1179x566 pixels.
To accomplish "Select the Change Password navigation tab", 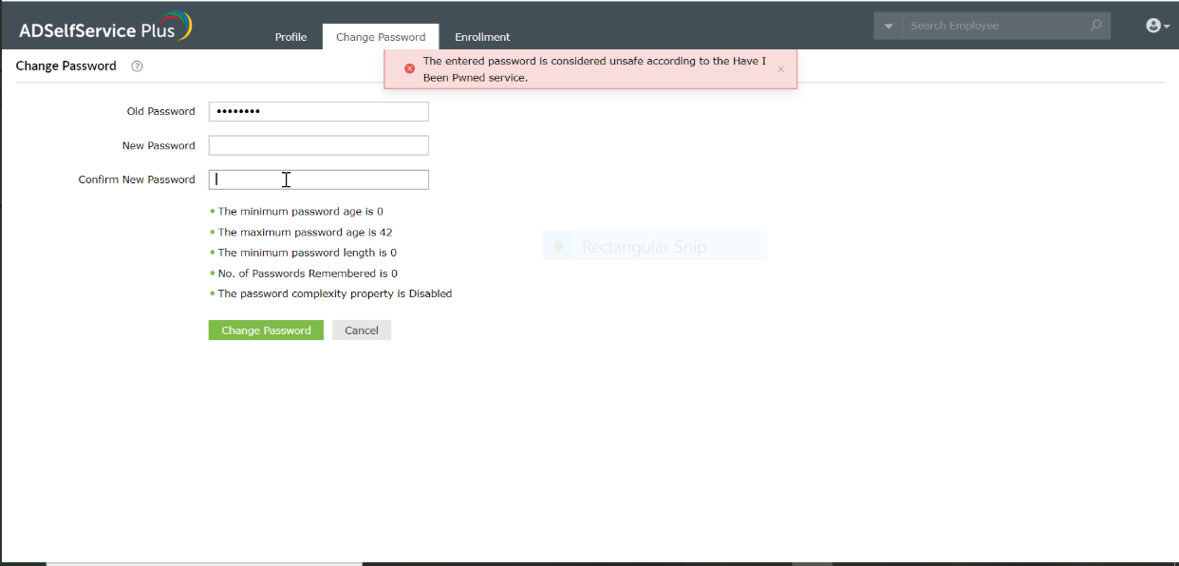I will [380, 36].
